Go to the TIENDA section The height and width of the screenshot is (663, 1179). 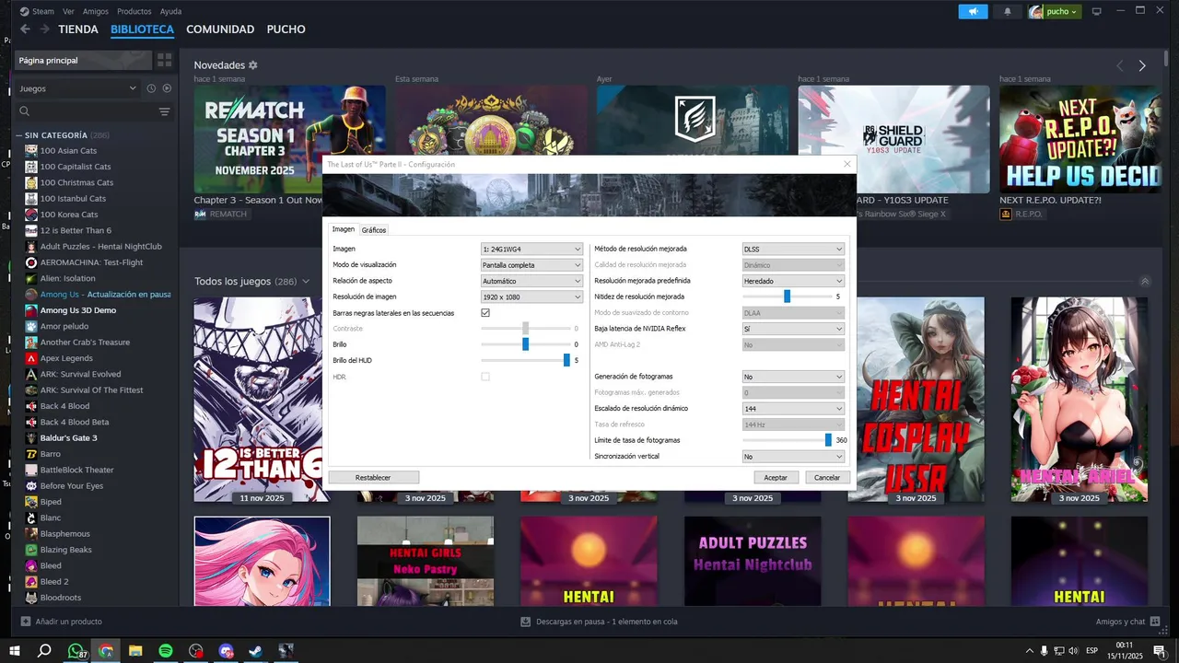(78, 29)
